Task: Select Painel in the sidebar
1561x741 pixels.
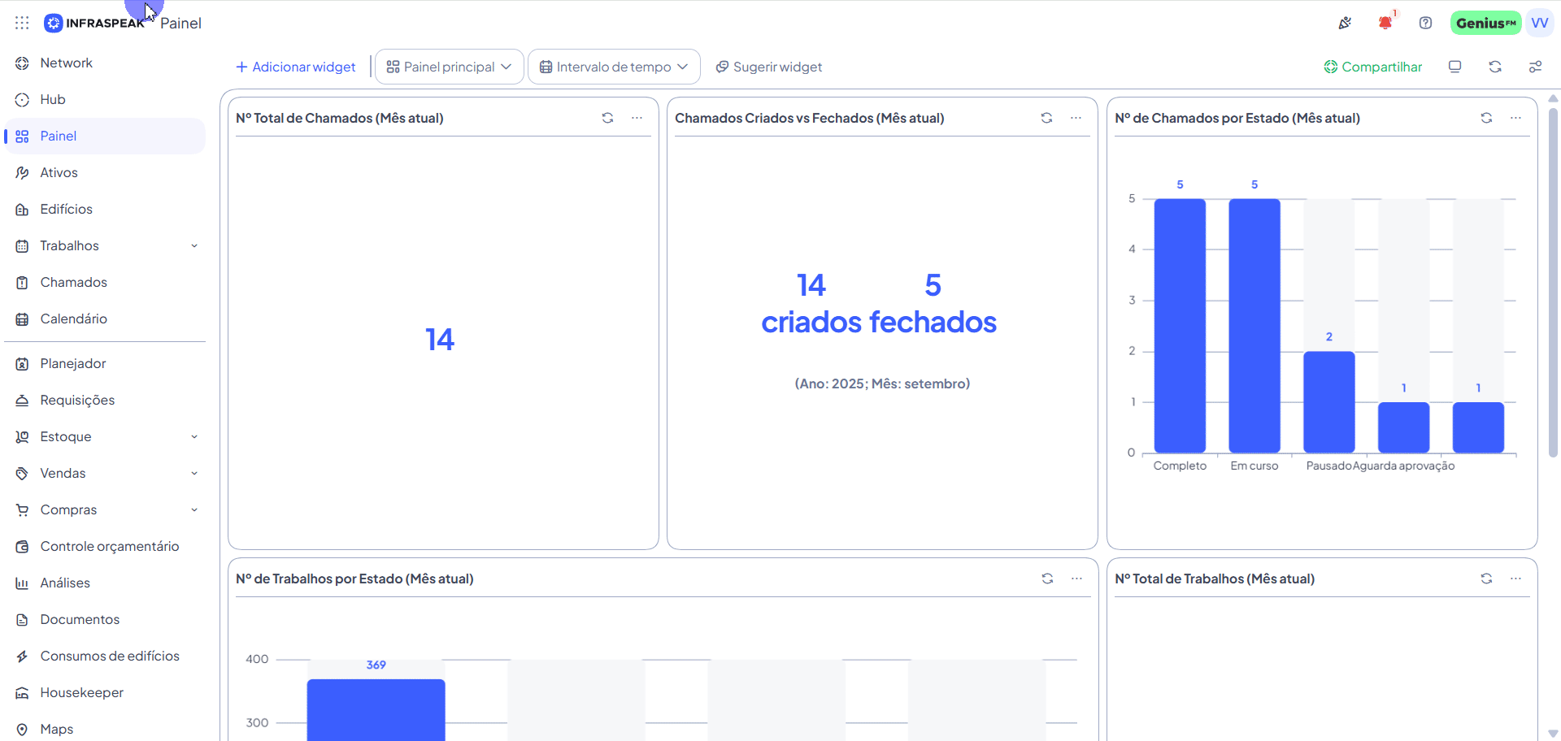Action: click(105, 136)
